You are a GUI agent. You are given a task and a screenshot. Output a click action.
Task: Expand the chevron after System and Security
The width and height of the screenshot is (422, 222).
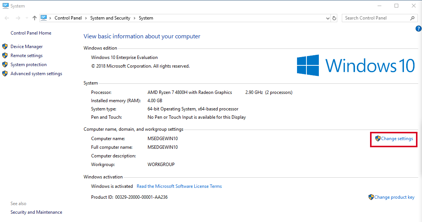135,18
